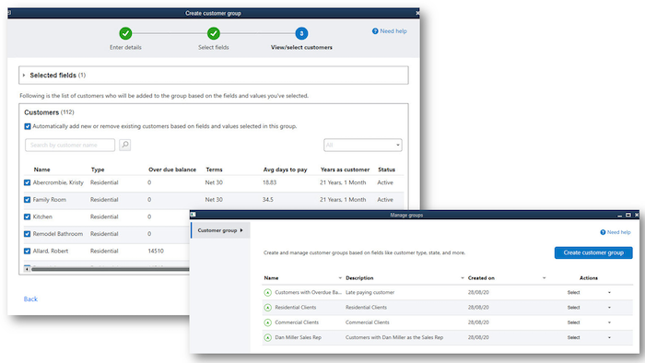Open the Select action dropdown for Residential Clients
The width and height of the screenshot is (645, 363).
589,308
